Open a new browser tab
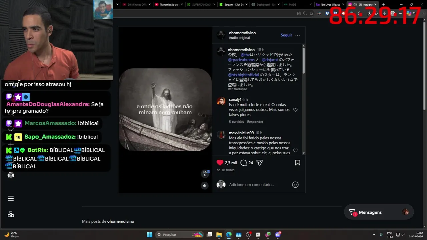 [x=383, y=5]
